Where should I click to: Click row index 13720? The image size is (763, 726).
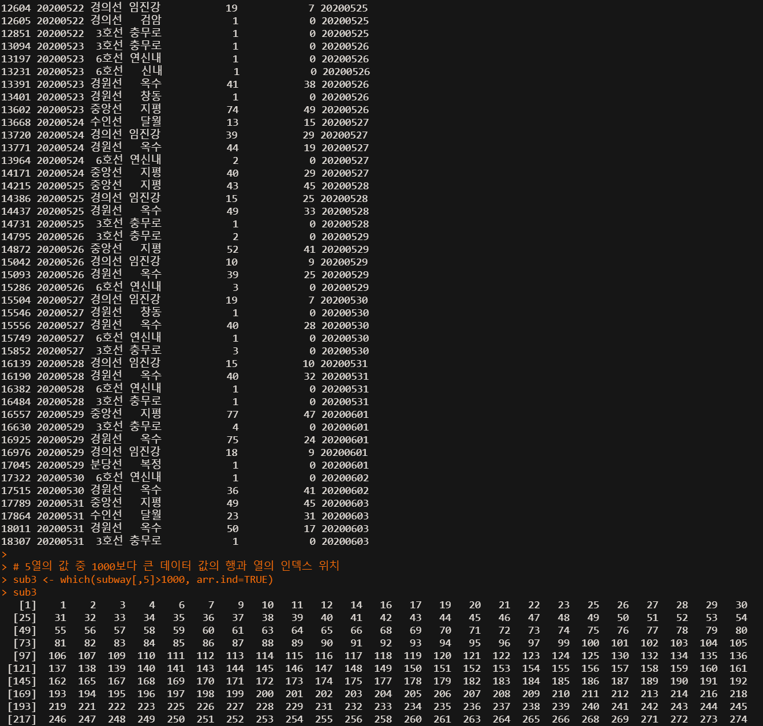pos(16,135)
